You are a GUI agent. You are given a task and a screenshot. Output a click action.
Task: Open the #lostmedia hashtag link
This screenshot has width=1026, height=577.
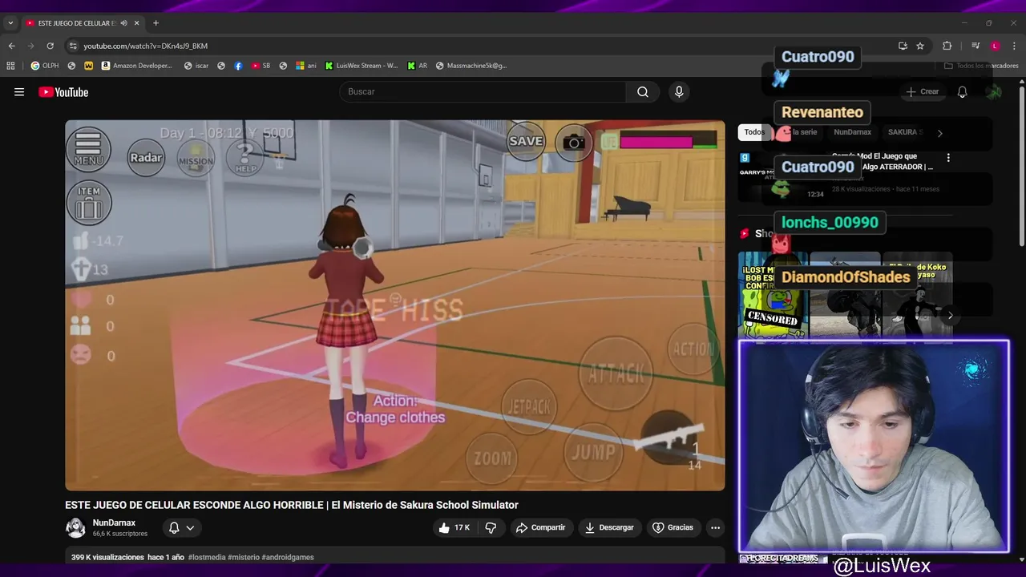pos(207,557)
